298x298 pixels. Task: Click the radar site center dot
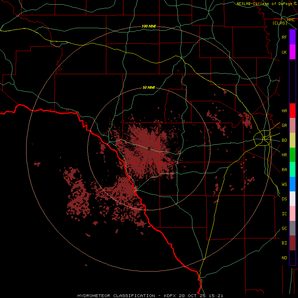pyautogui.click(x=149, y=149)
